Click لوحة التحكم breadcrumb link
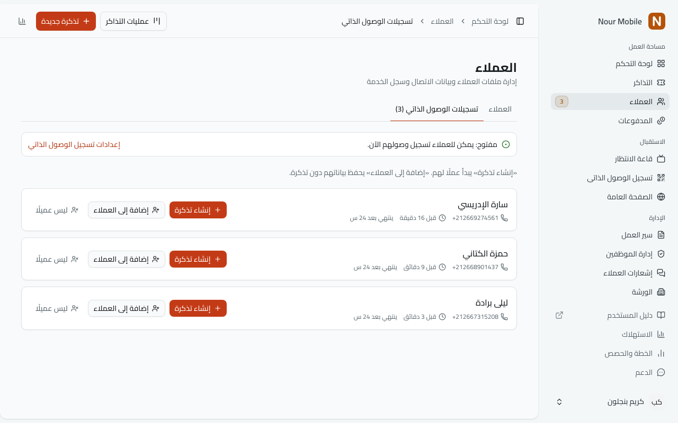The image size is (678, 423). 490,21
